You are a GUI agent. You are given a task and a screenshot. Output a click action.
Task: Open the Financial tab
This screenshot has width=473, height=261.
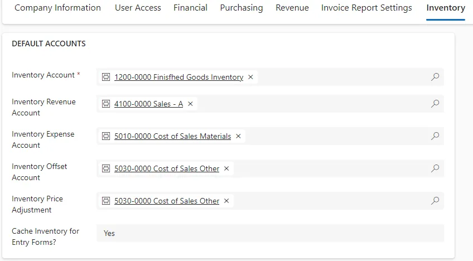[190, 8]
